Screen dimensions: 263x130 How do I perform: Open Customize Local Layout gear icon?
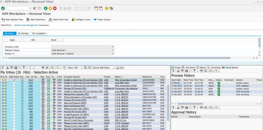(111, 8)
